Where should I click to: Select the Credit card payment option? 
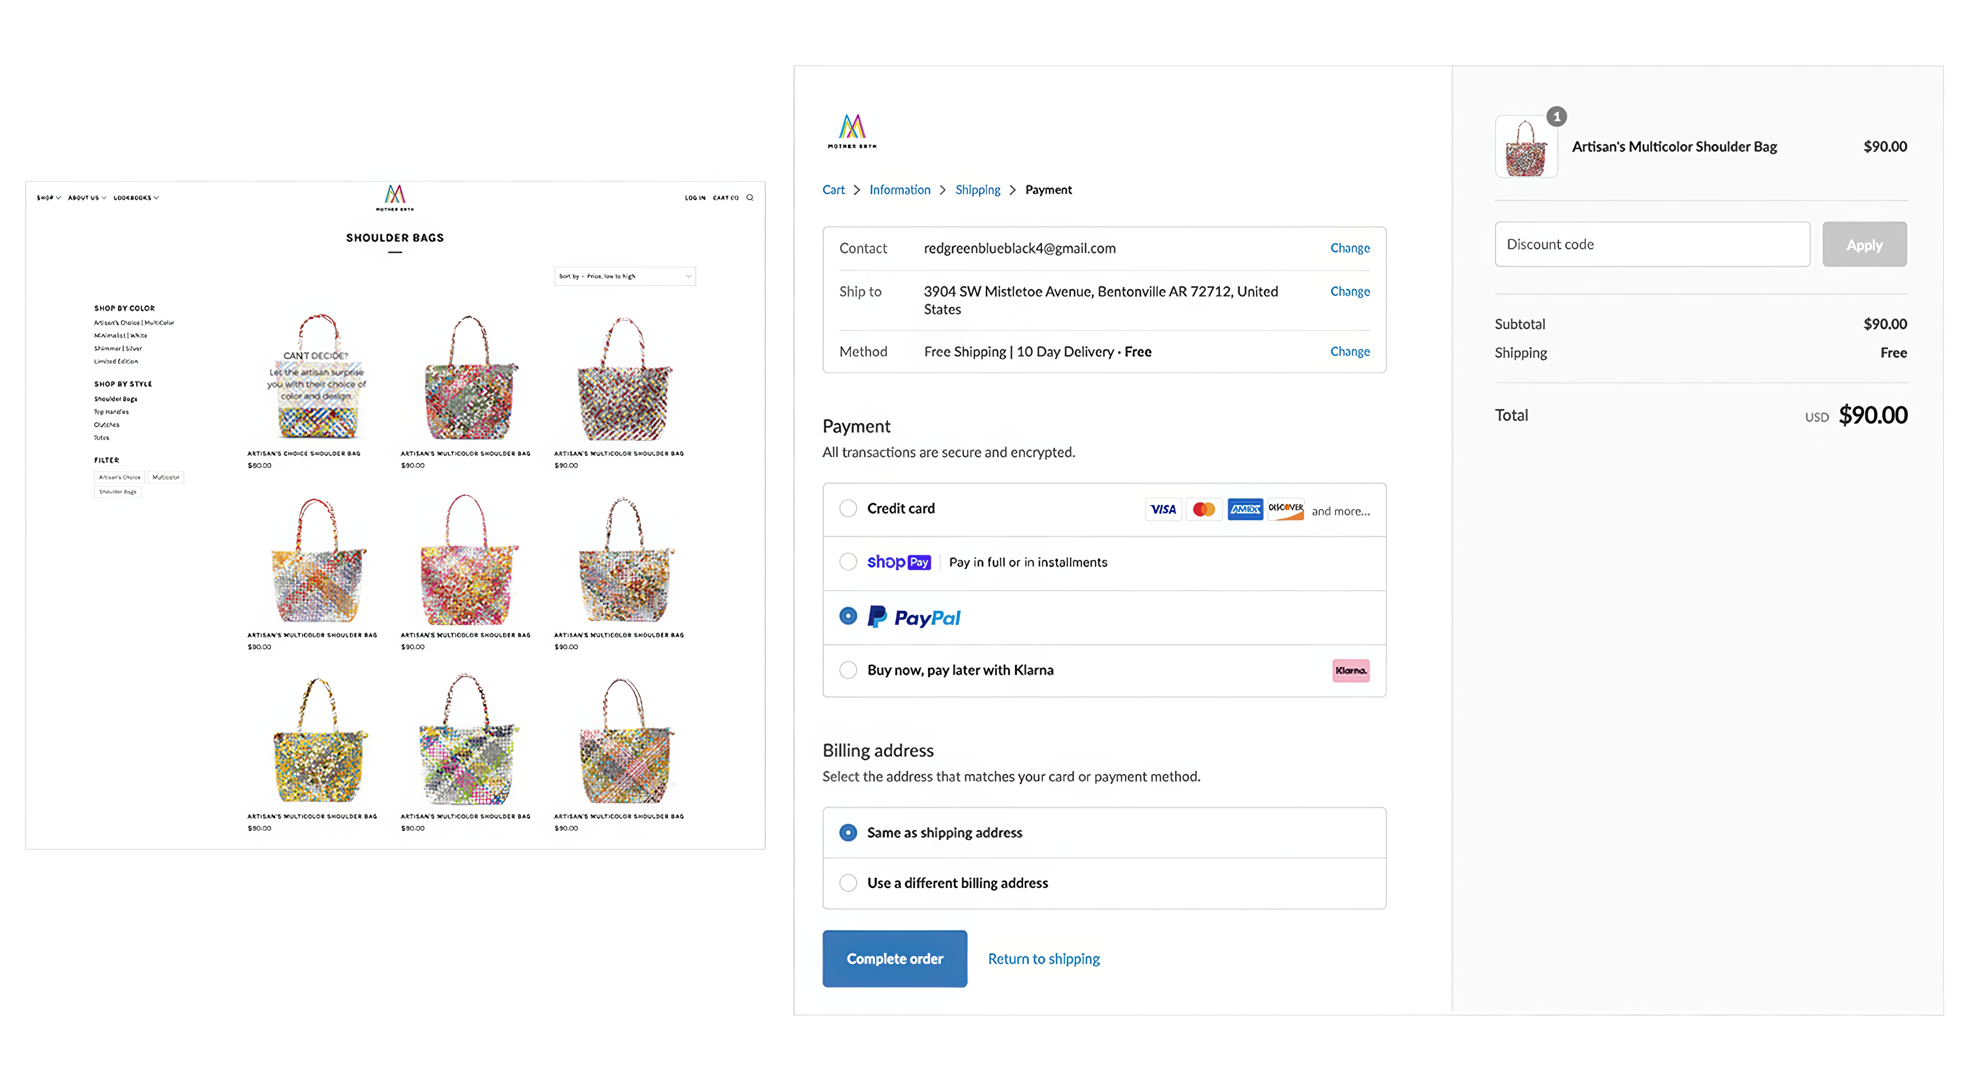coord(848,509)
